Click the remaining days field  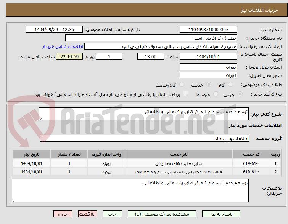click(109, 56)
